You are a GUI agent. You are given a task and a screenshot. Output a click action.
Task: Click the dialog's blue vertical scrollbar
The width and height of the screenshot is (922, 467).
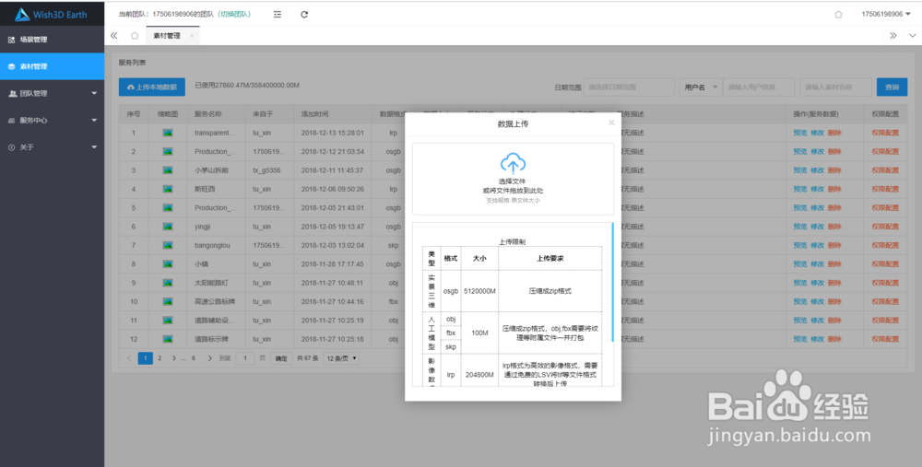pyautogui.click(x=613, y=282)
